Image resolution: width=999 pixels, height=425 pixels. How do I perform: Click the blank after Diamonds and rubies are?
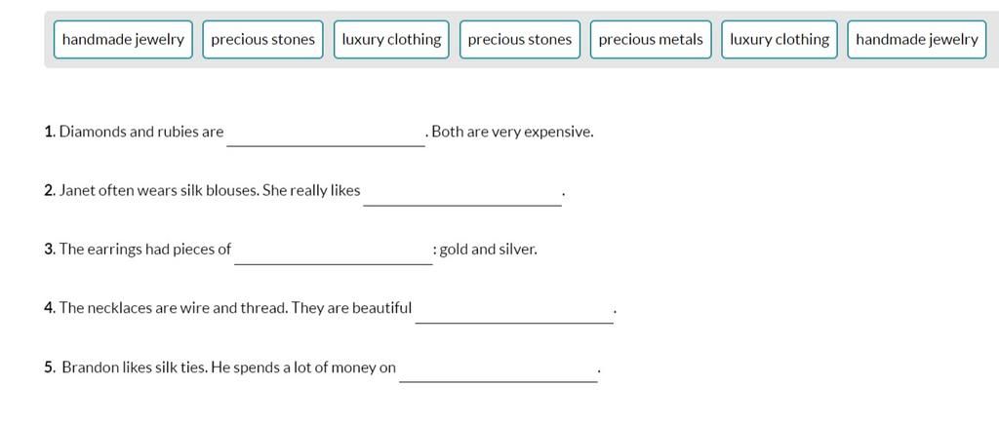326,134
